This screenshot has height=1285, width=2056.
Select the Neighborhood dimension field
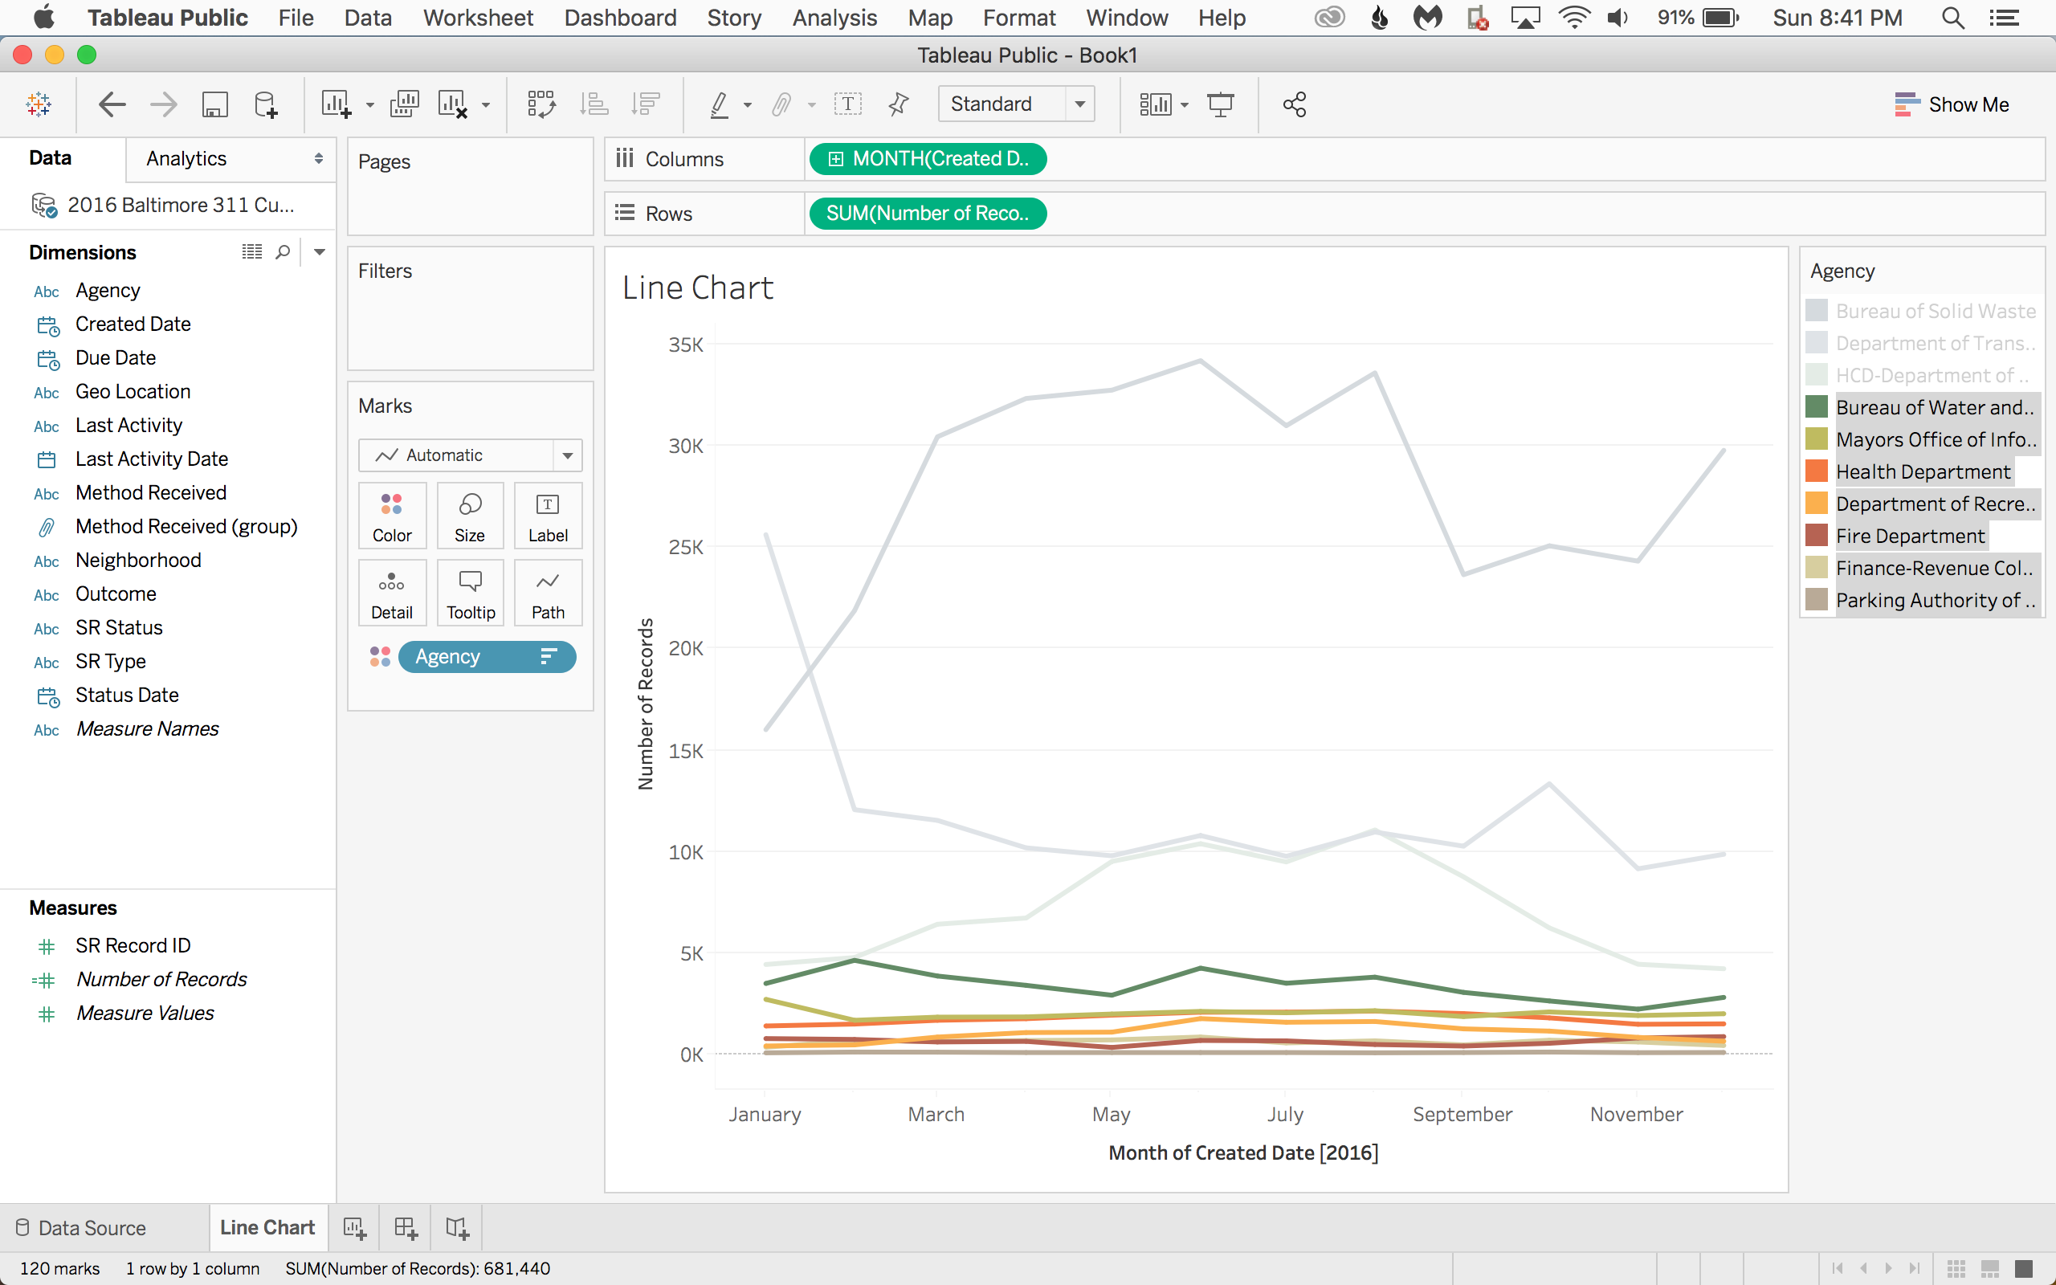click(x=138, y=560)
